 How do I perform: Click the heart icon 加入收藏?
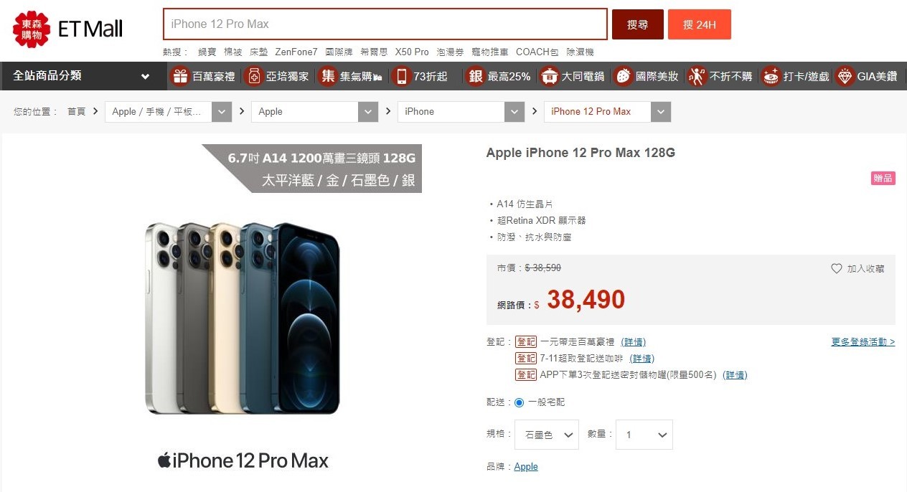(836, 268)
